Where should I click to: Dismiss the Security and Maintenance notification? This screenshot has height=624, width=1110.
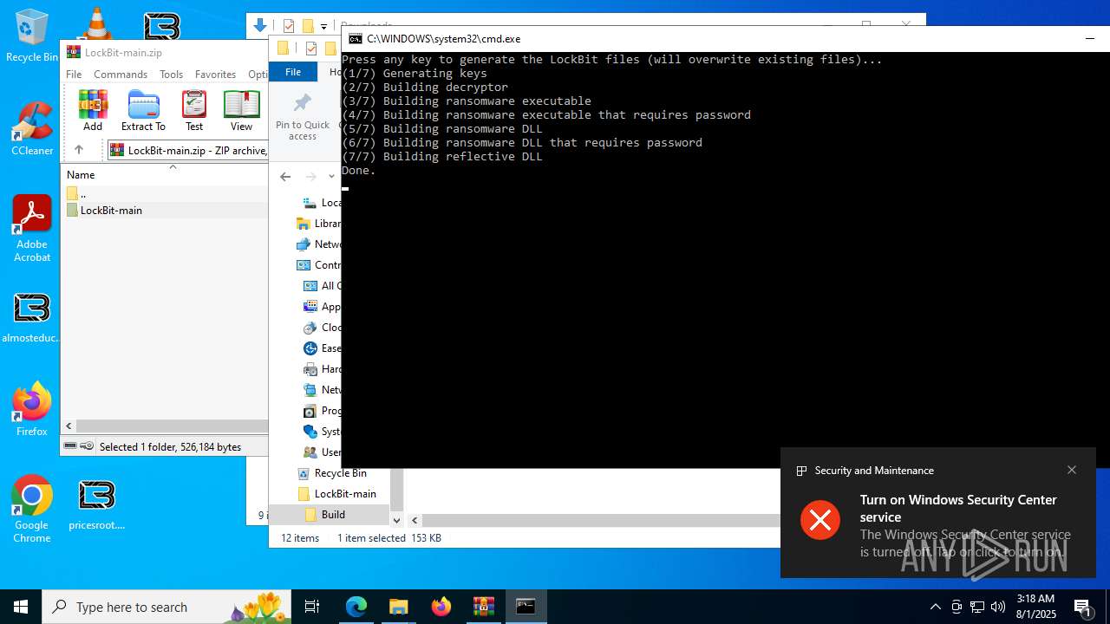[x=1072, y=470]
